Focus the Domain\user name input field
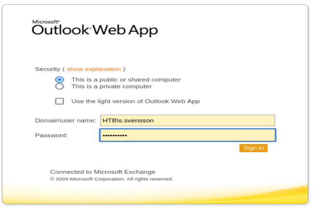Image resolution: width=323 pixels, height=219 pixels. pos(187,120)
